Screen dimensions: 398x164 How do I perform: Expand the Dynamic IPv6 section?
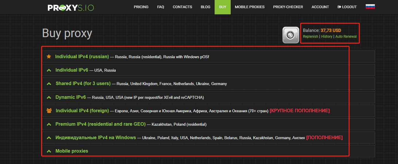pos(70,97)
